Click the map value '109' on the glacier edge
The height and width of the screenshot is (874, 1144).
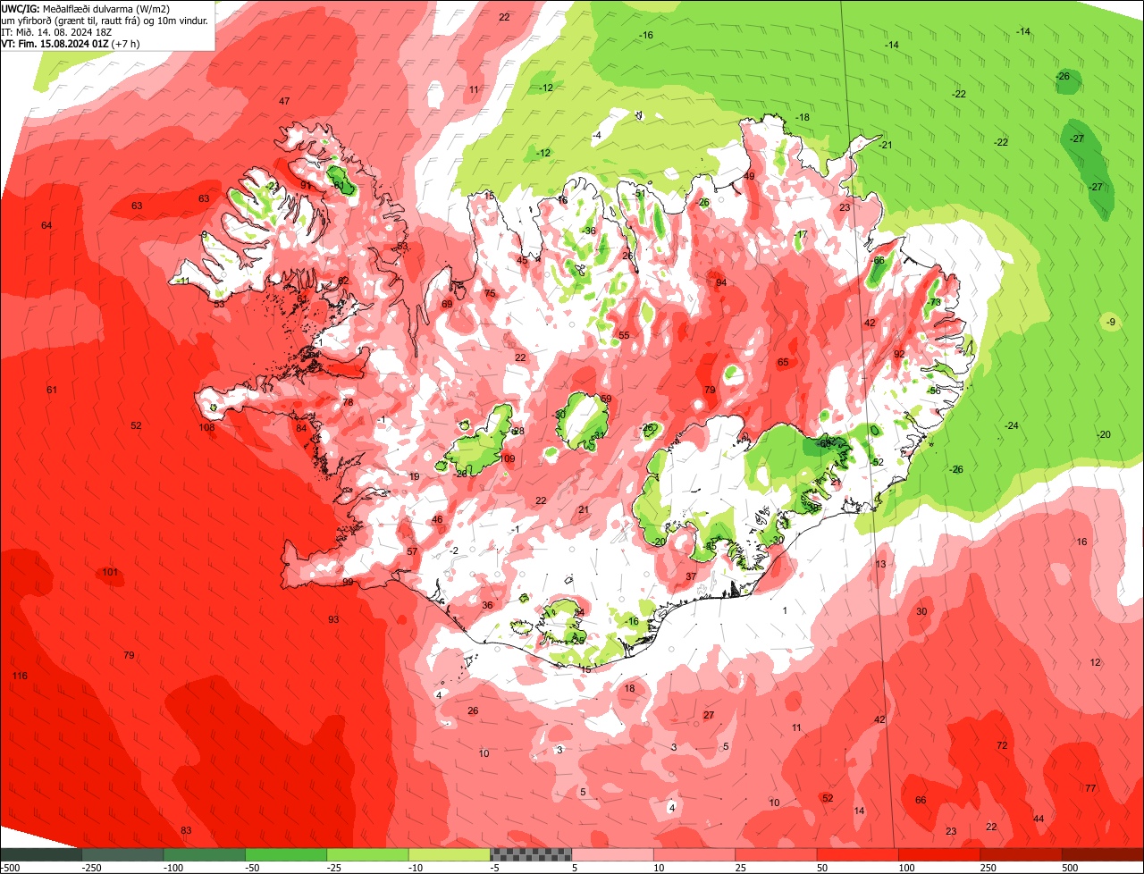(x=507, y=458)
